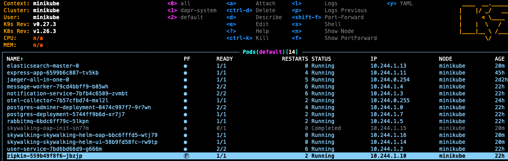Screen dimensions: 508x161
Task: Click the 0/1 ready value
Action: pos(221,128)
